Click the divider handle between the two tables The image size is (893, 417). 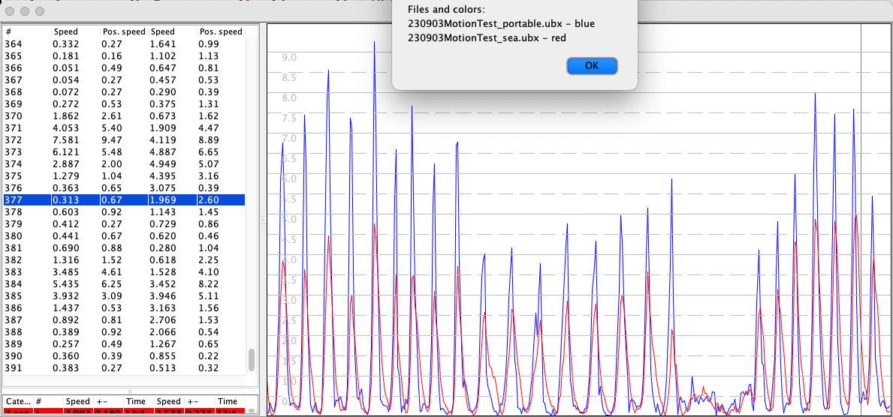coord(130,391)
